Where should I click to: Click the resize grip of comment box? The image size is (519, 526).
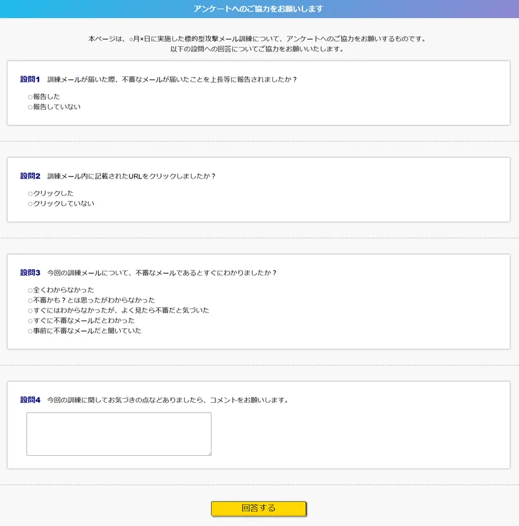pos(209,453)
